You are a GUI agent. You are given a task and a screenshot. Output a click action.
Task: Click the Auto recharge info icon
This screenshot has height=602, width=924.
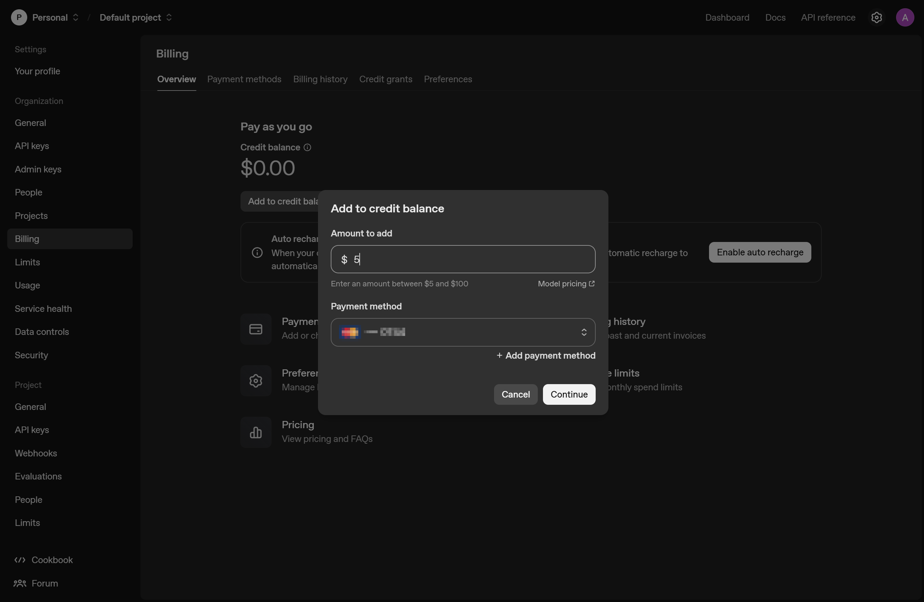tap(257, 252)
